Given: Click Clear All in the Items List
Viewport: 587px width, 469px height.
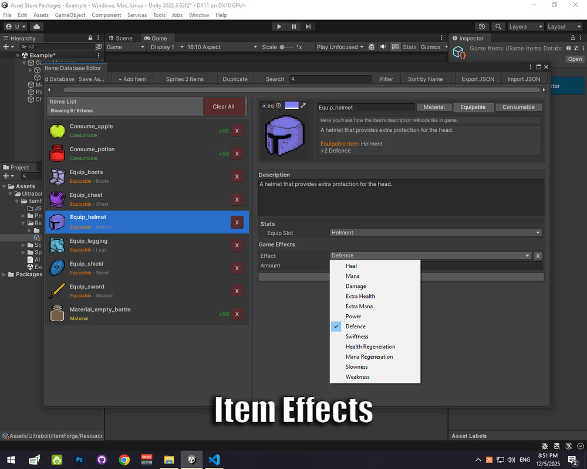Looking at the screenshot, I should tap(224, 107).
